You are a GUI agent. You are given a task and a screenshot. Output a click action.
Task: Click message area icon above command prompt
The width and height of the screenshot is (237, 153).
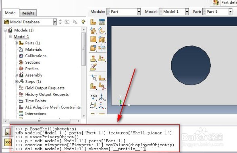click(7, 132)
